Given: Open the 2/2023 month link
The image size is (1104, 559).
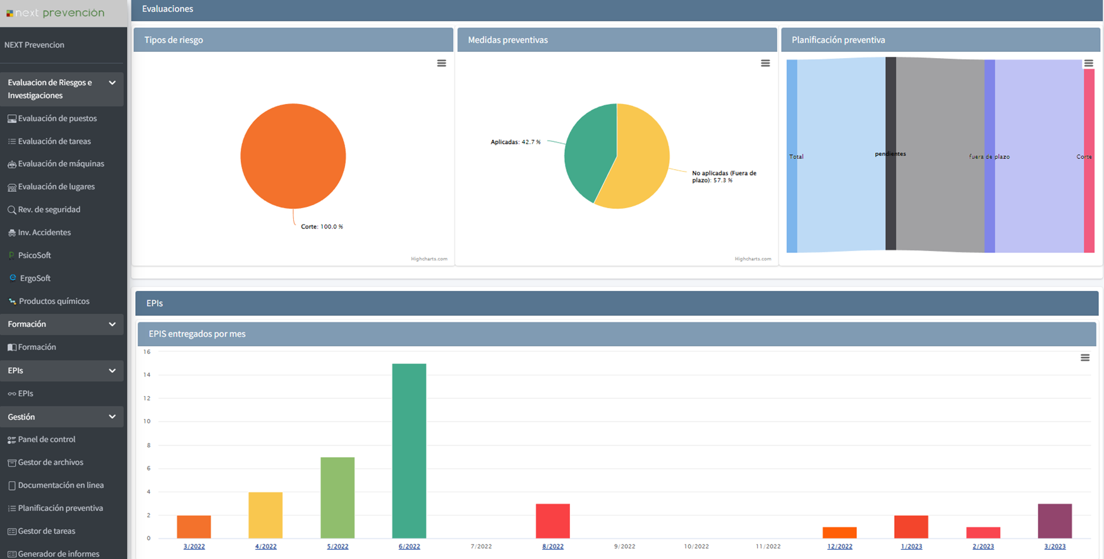Looking at the screenshot, I should click(x=983, y=546).
